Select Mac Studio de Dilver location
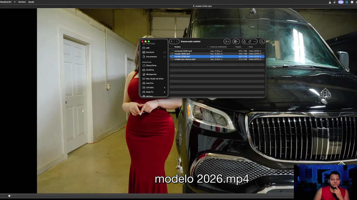Screen dimensions: 357x200 click(154, 79)
